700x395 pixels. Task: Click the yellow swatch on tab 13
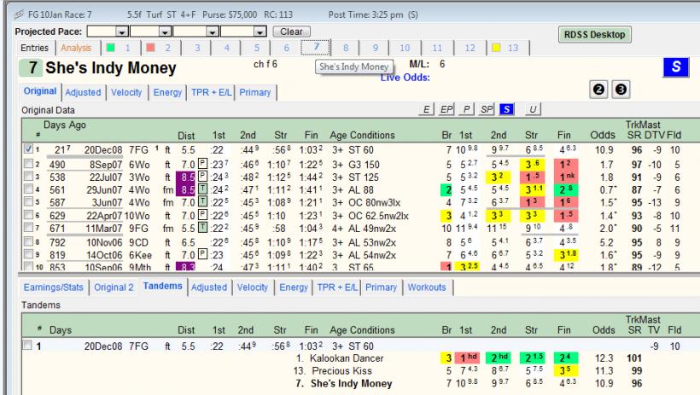(x=496, y=47)
